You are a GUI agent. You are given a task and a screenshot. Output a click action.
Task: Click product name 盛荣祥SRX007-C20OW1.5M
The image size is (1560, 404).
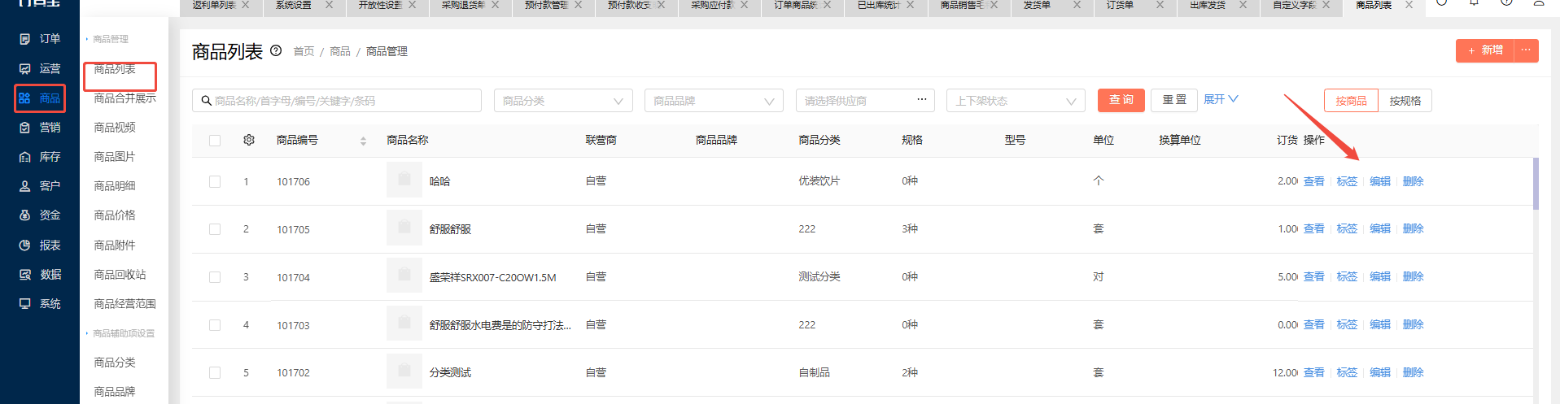pos(492,277)
